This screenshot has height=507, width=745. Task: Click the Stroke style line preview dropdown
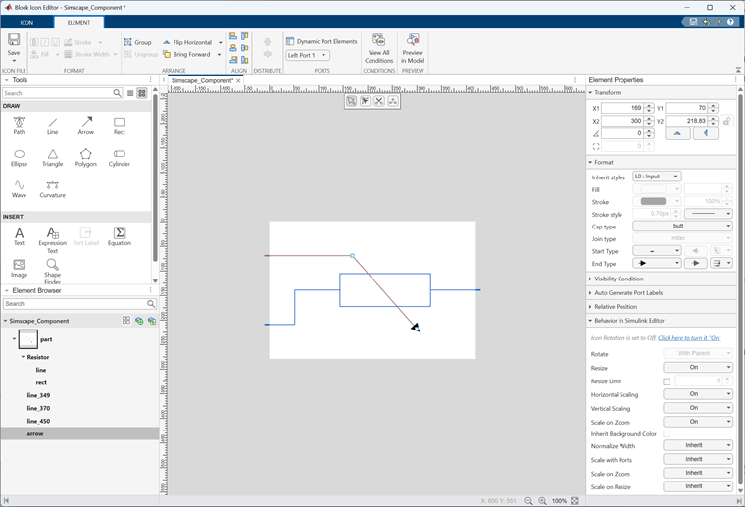coord(708,214)
